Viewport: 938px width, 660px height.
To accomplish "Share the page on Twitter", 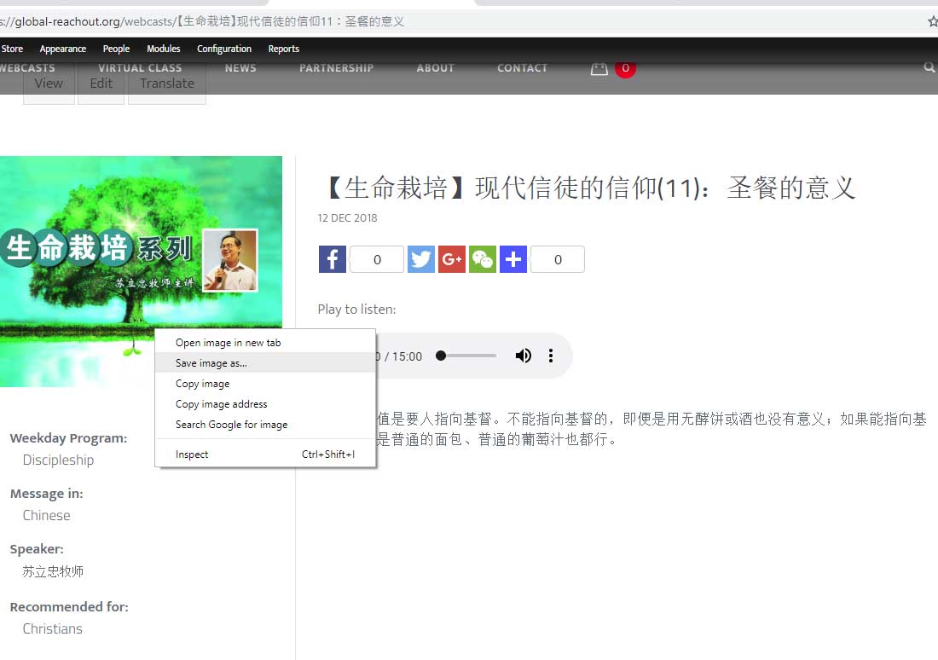I will click(421, 259).
